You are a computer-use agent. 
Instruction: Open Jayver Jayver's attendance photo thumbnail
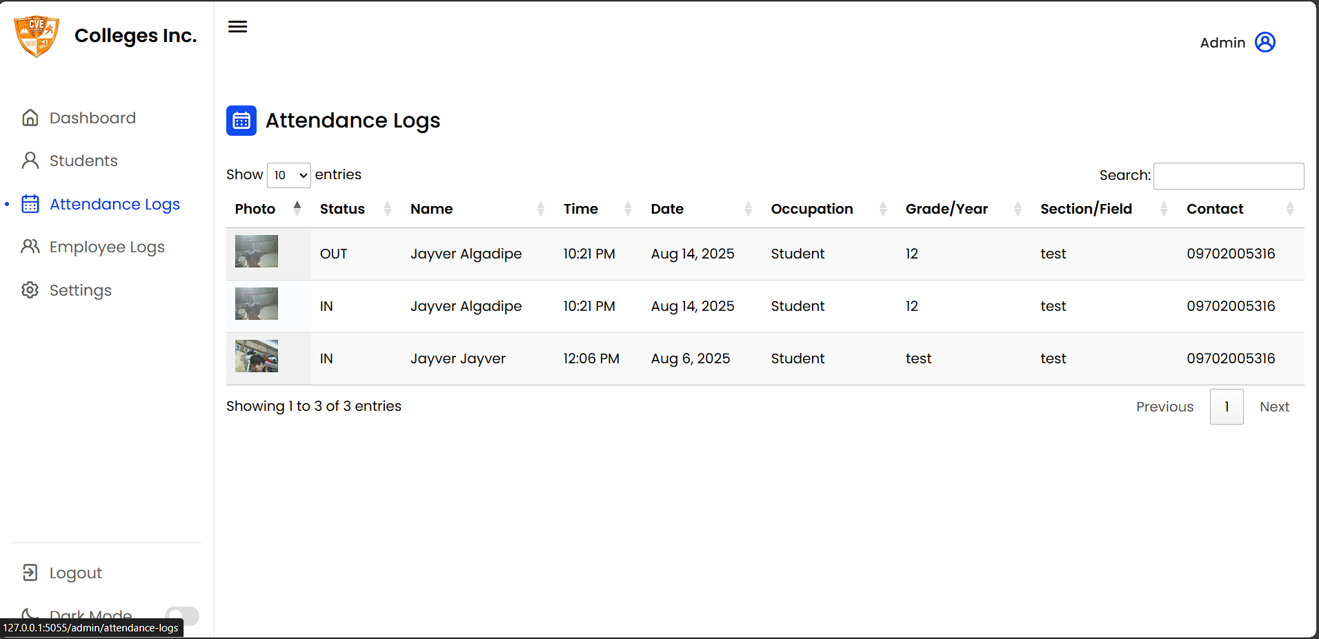(x=257, y=356)
